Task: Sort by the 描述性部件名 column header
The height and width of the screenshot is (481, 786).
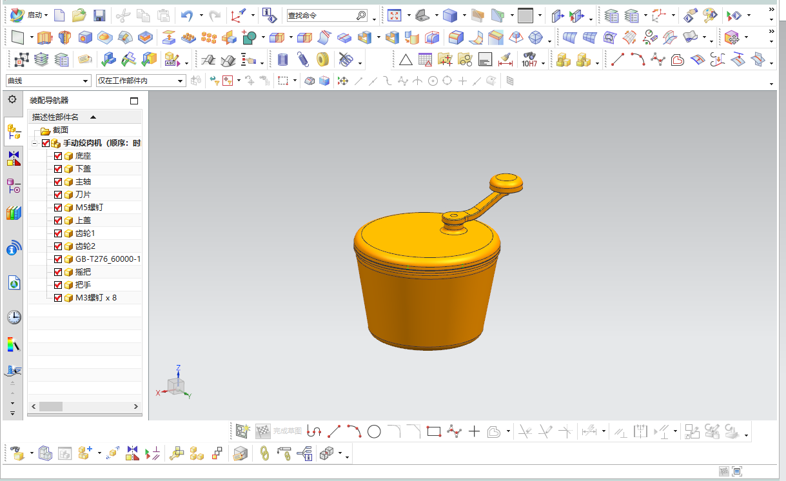Action: coord(84,117)
